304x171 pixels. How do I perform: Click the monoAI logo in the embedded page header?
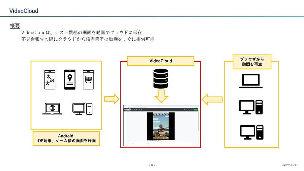tap(127, 110)
